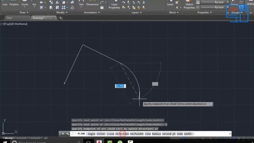
Task: Open the [-] viewport controls menu
Action: tap(2, 24)
